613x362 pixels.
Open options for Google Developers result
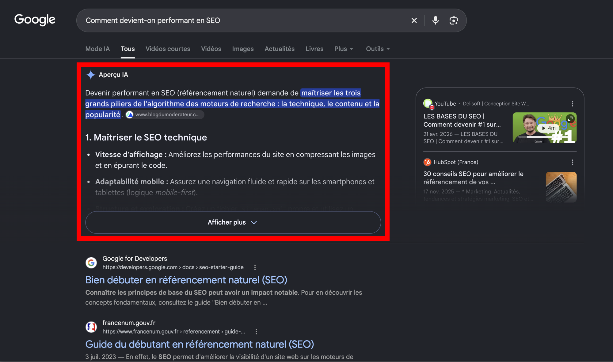click(255, 267)
